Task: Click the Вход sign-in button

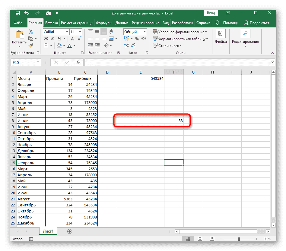Action: coord(211,13)
